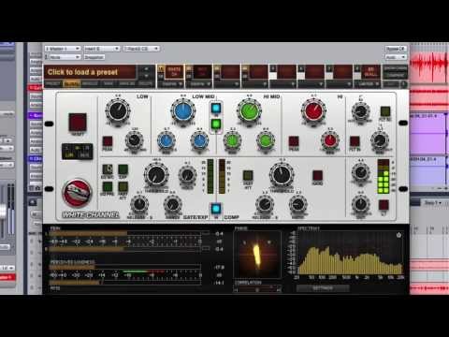Open the T-RackS CS dropdown
The height and width of the screenshot is (337, 449).
tap(141, 49)
